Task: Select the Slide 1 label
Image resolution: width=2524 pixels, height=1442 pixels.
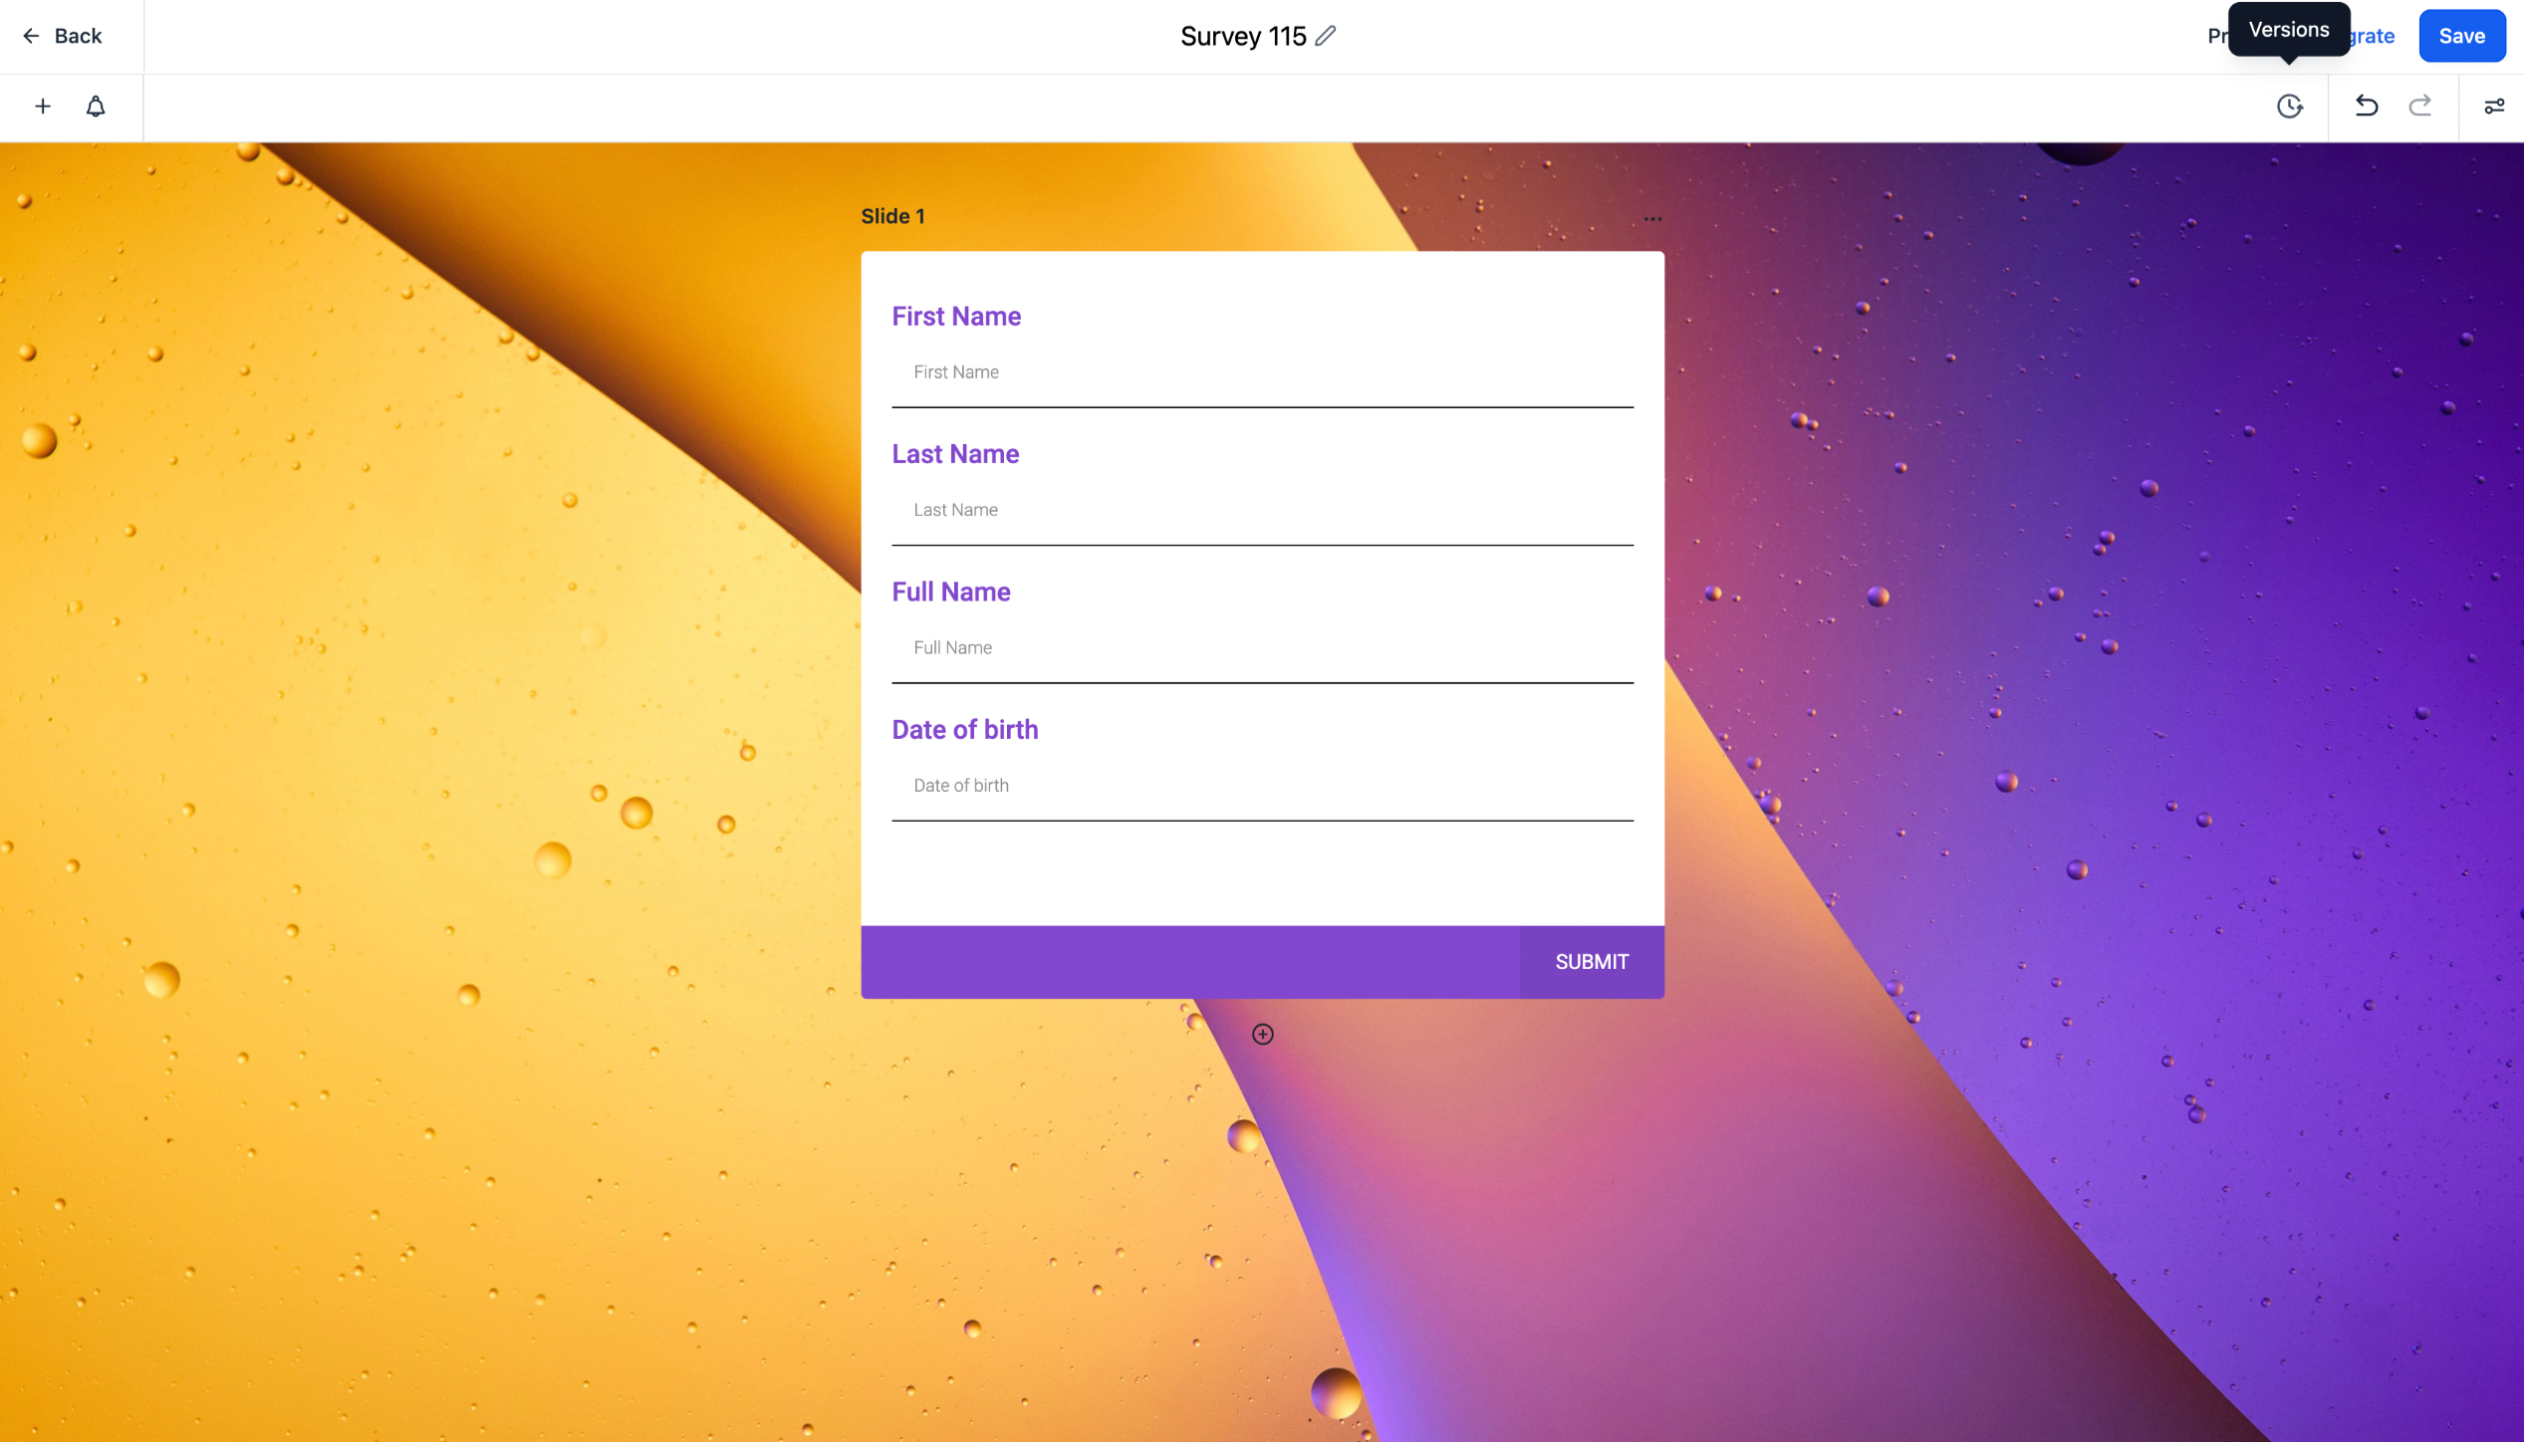Action: click(x=892, y=216)
